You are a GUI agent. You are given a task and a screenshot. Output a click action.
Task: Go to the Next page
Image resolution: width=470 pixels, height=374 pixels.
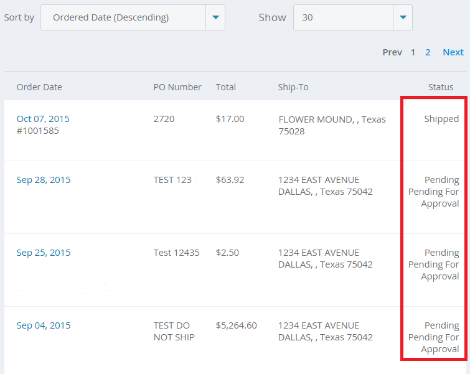(453, 52)
